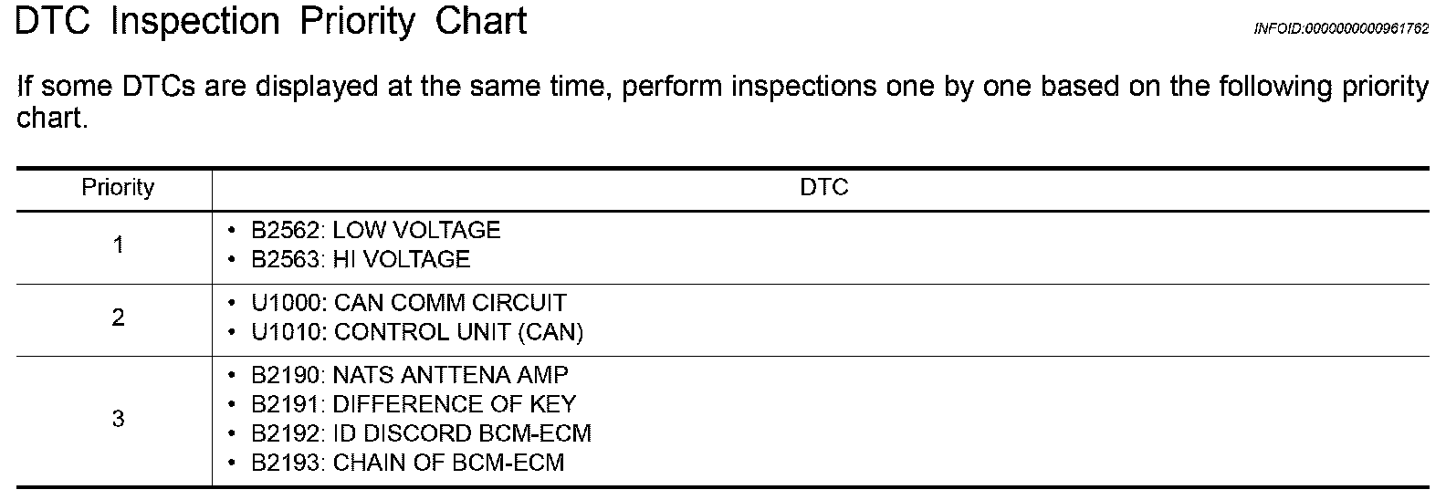Click the bullet before B2190
Viewport: 1446px width, 500px height.
(x=233, y=374)
